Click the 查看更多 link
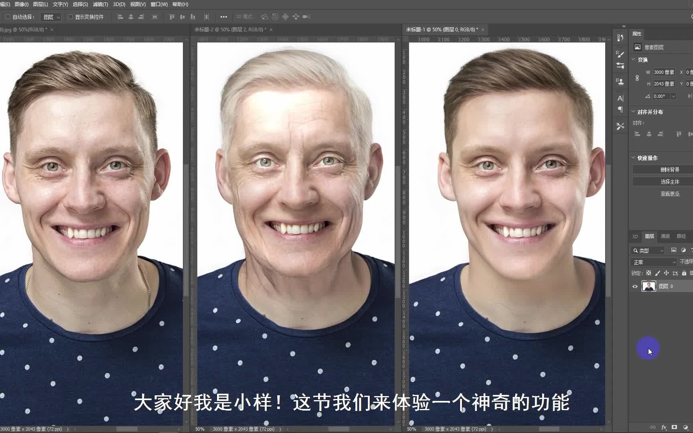Image resolution: width=693 pixels, height=433 pixels. point(669,193)
